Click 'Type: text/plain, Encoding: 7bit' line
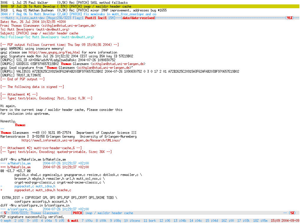 [x=46, y=98]
